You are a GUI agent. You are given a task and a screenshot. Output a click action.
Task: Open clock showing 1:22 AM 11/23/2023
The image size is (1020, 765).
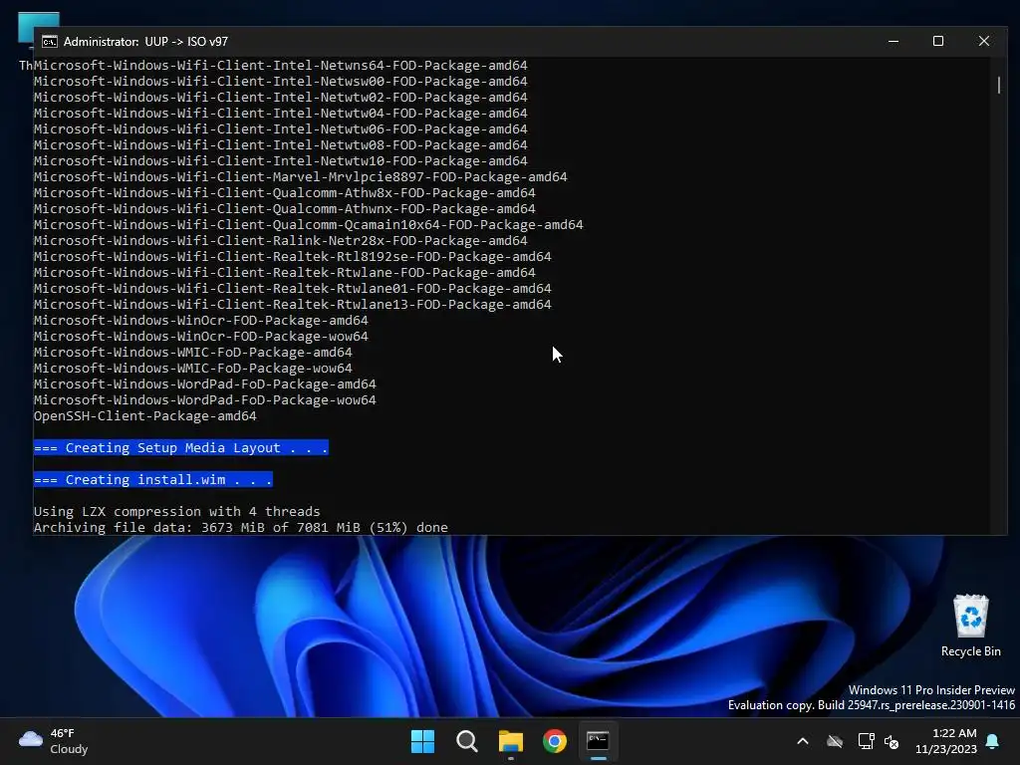(x=946, y=741)
